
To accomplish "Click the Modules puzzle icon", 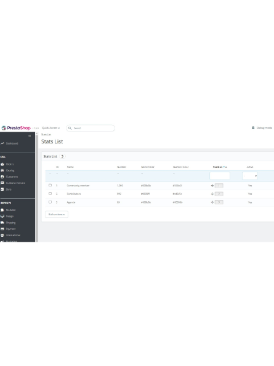I will pyautogui.click(x=2, y=210).
